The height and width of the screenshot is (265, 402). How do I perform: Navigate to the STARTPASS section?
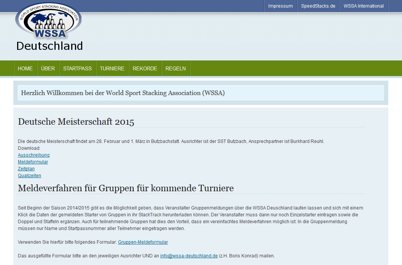[x=77, y=68]
